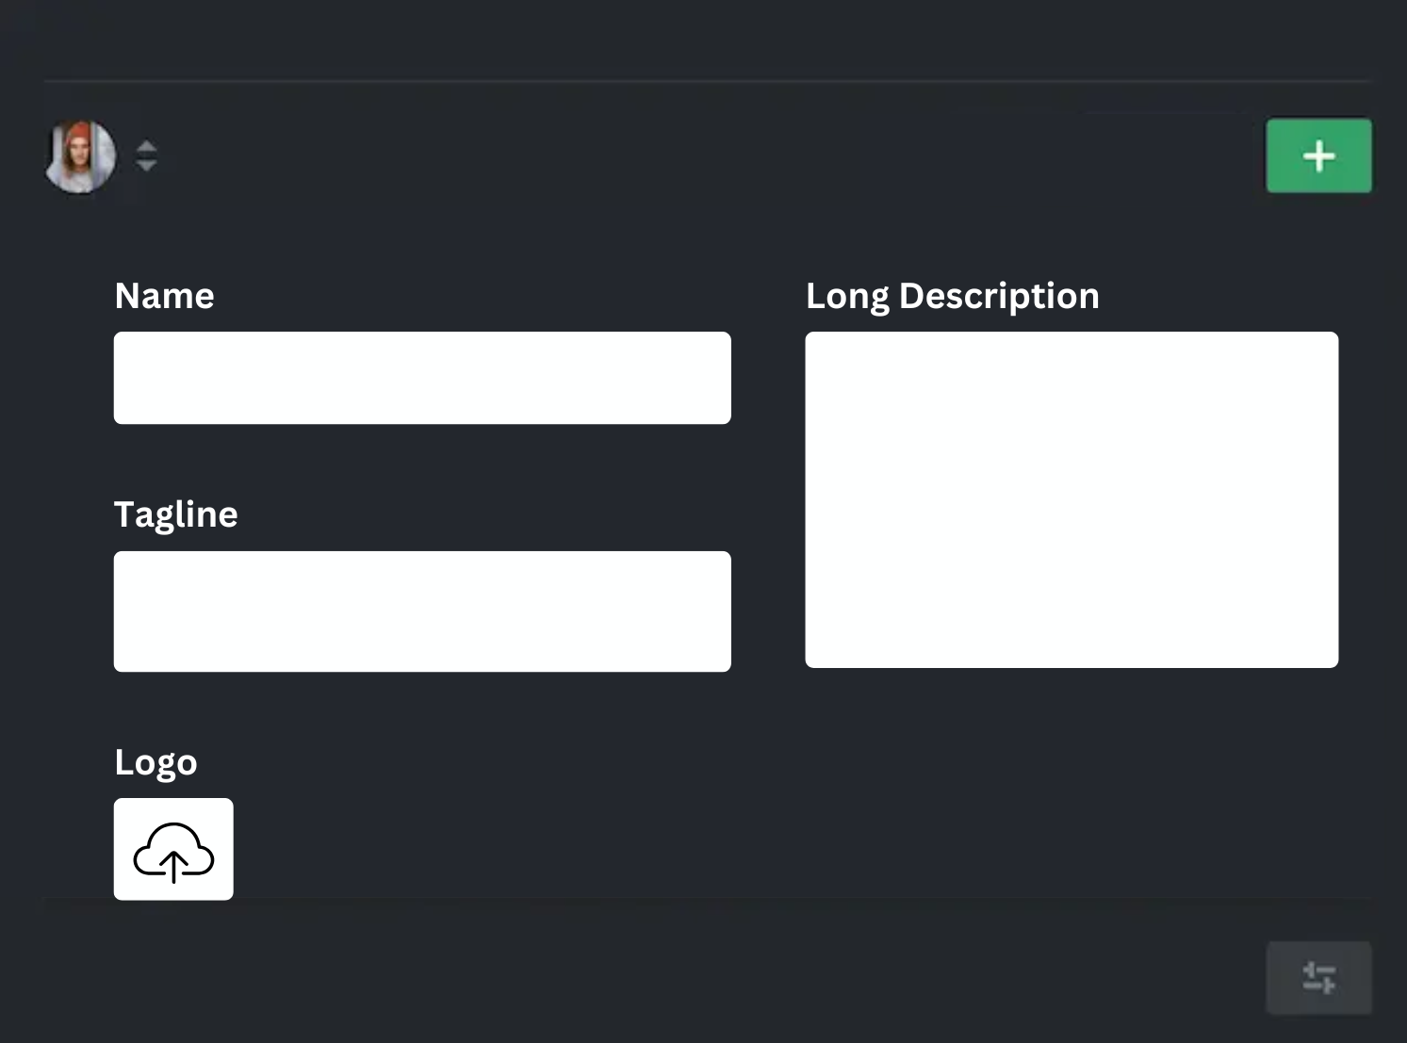Click the Logo label text
1407x1043 pixels.
[x=155, y=762]
